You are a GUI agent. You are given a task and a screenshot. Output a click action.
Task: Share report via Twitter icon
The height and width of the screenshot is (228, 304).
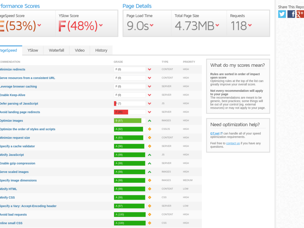[x=282, y=14]
